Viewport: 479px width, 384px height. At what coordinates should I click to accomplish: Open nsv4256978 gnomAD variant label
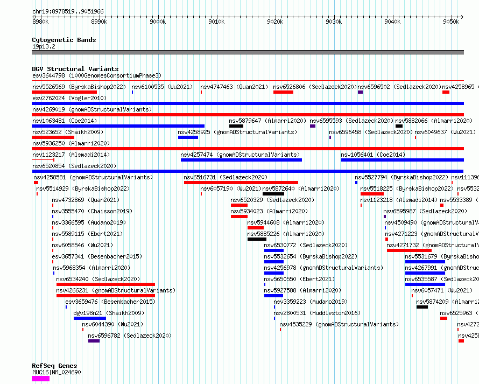pyautogui.click(x=323, y=268)
